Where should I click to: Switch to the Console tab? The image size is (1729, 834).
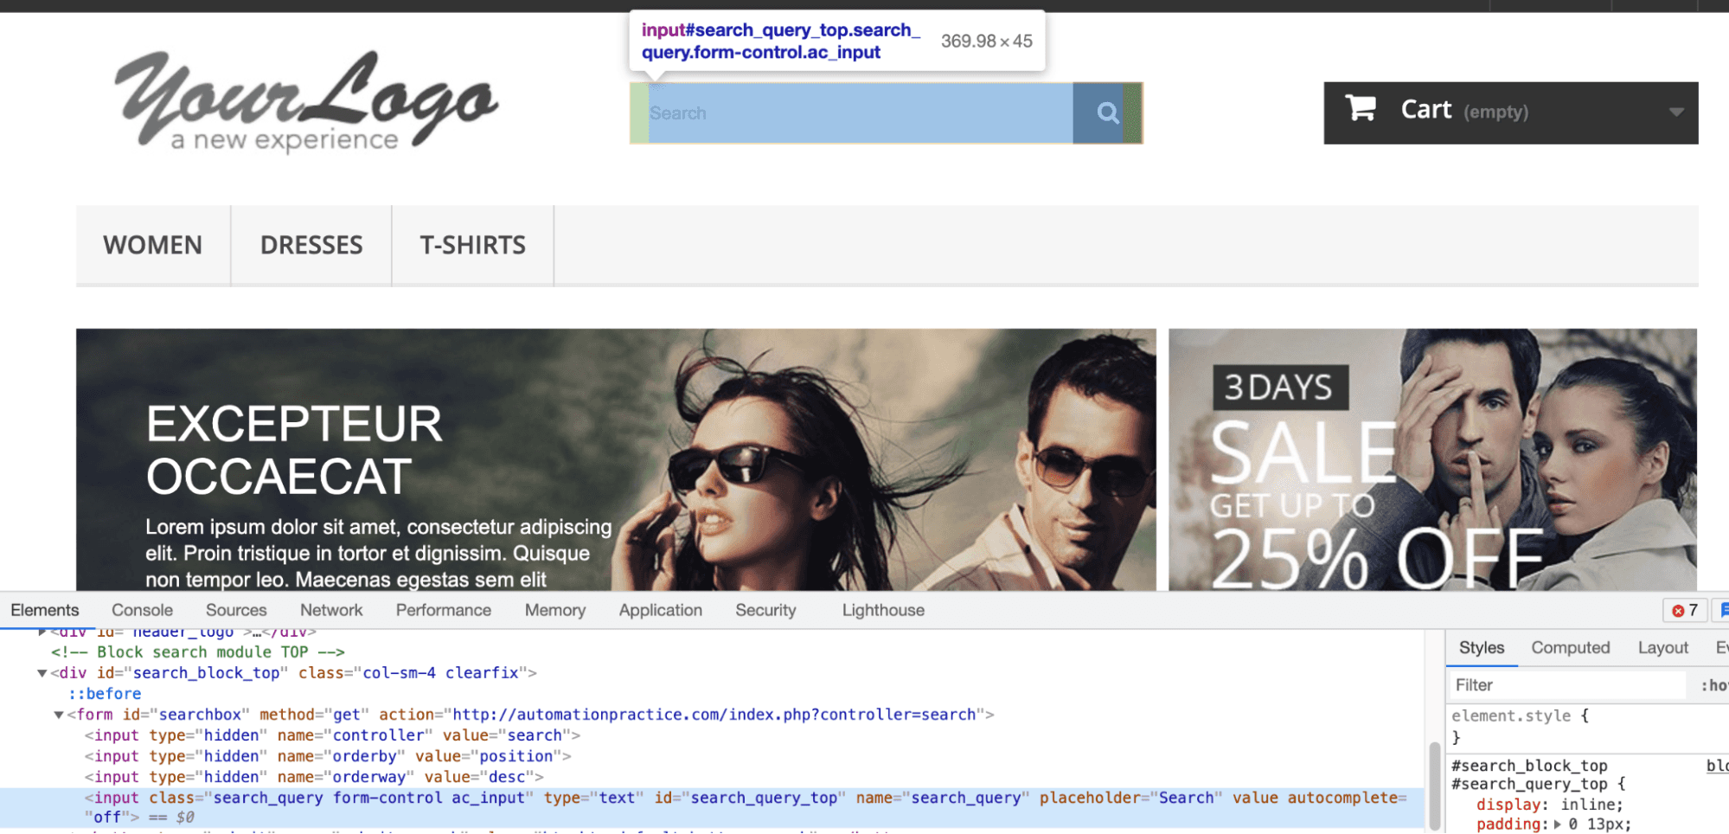pos(143,611)
